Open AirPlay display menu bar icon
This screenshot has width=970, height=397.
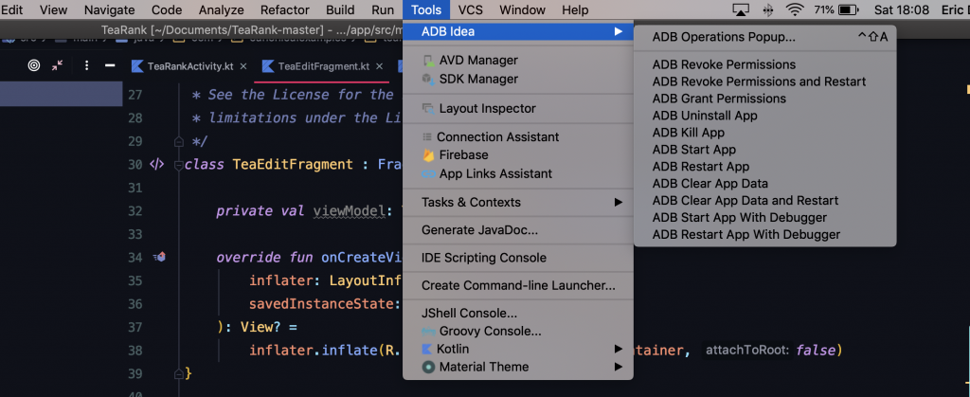click(x=741, y=10)
